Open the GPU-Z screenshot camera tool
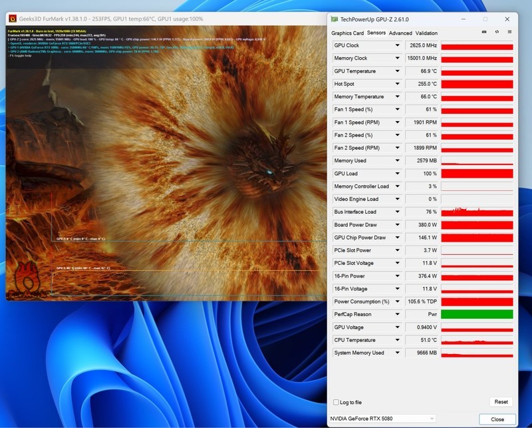This screenshot has height=428, width=532. point(485,32)
